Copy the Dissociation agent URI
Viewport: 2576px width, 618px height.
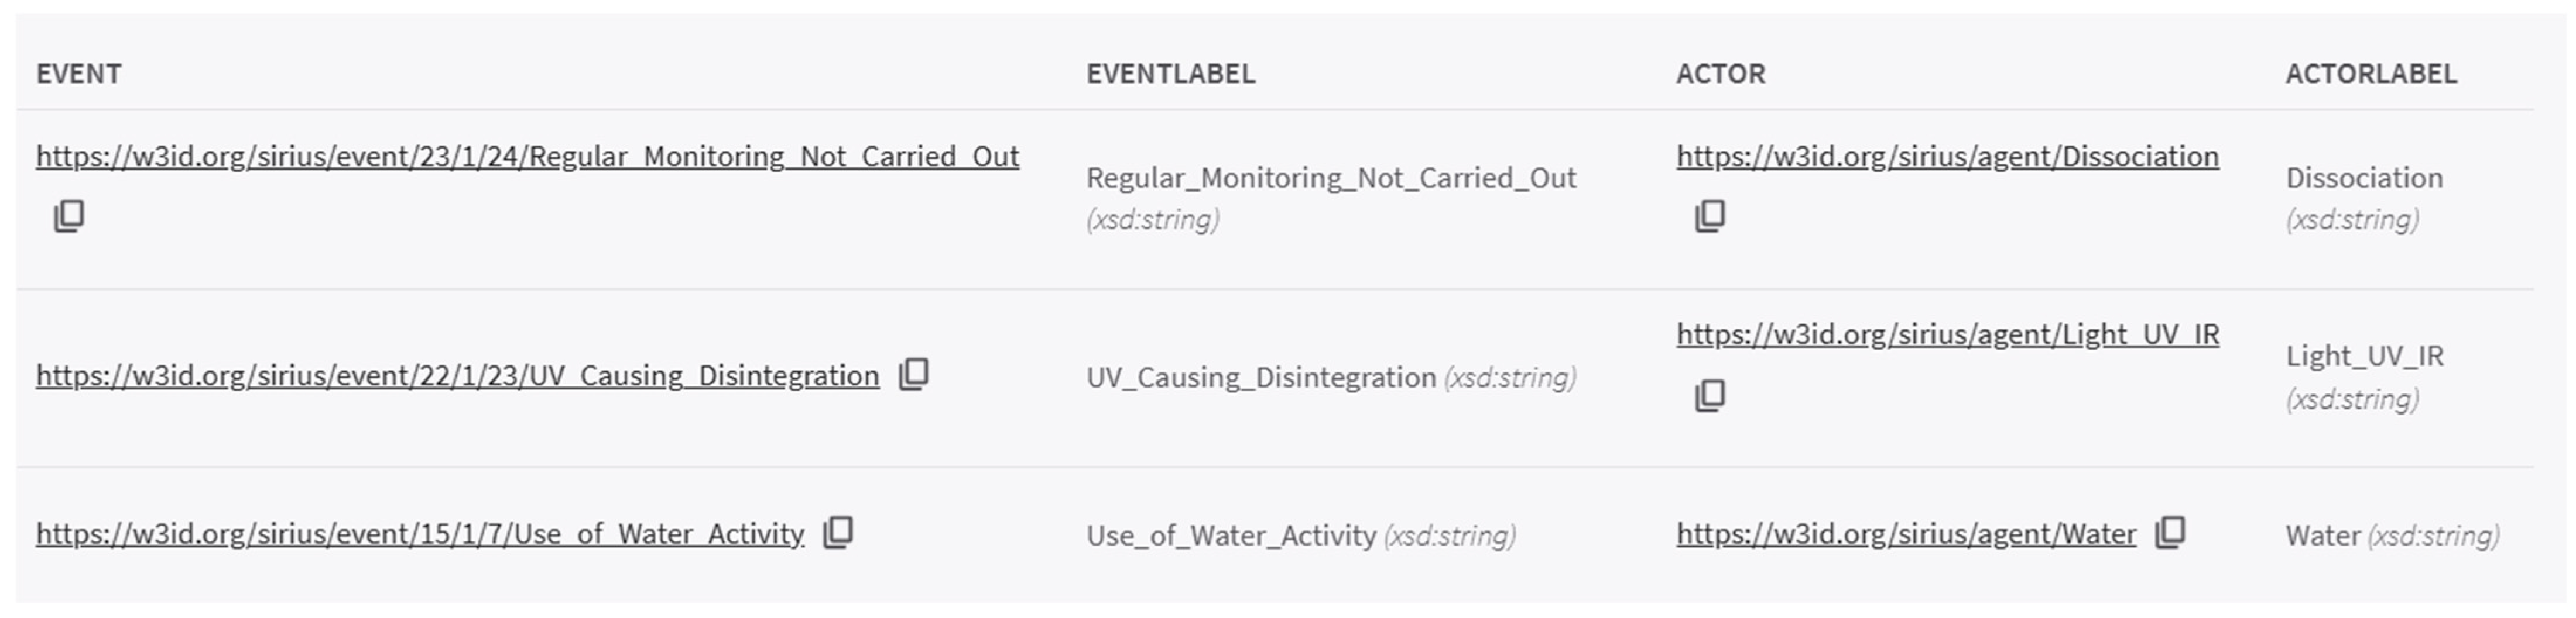[x=1710, y=216]
